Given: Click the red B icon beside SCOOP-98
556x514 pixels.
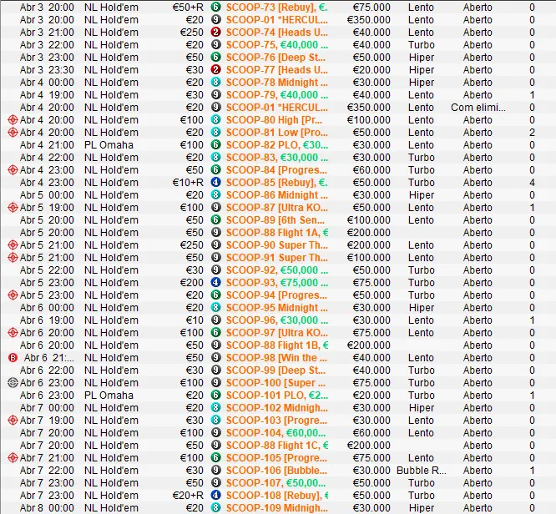Looking at the screenshot, I should click(13, 358).
